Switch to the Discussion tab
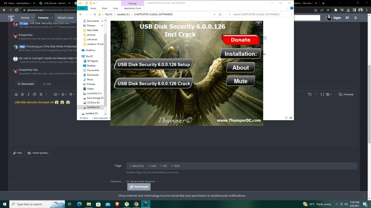The height and width of the screenshot is (208, 371). click(x=26, y=84)
